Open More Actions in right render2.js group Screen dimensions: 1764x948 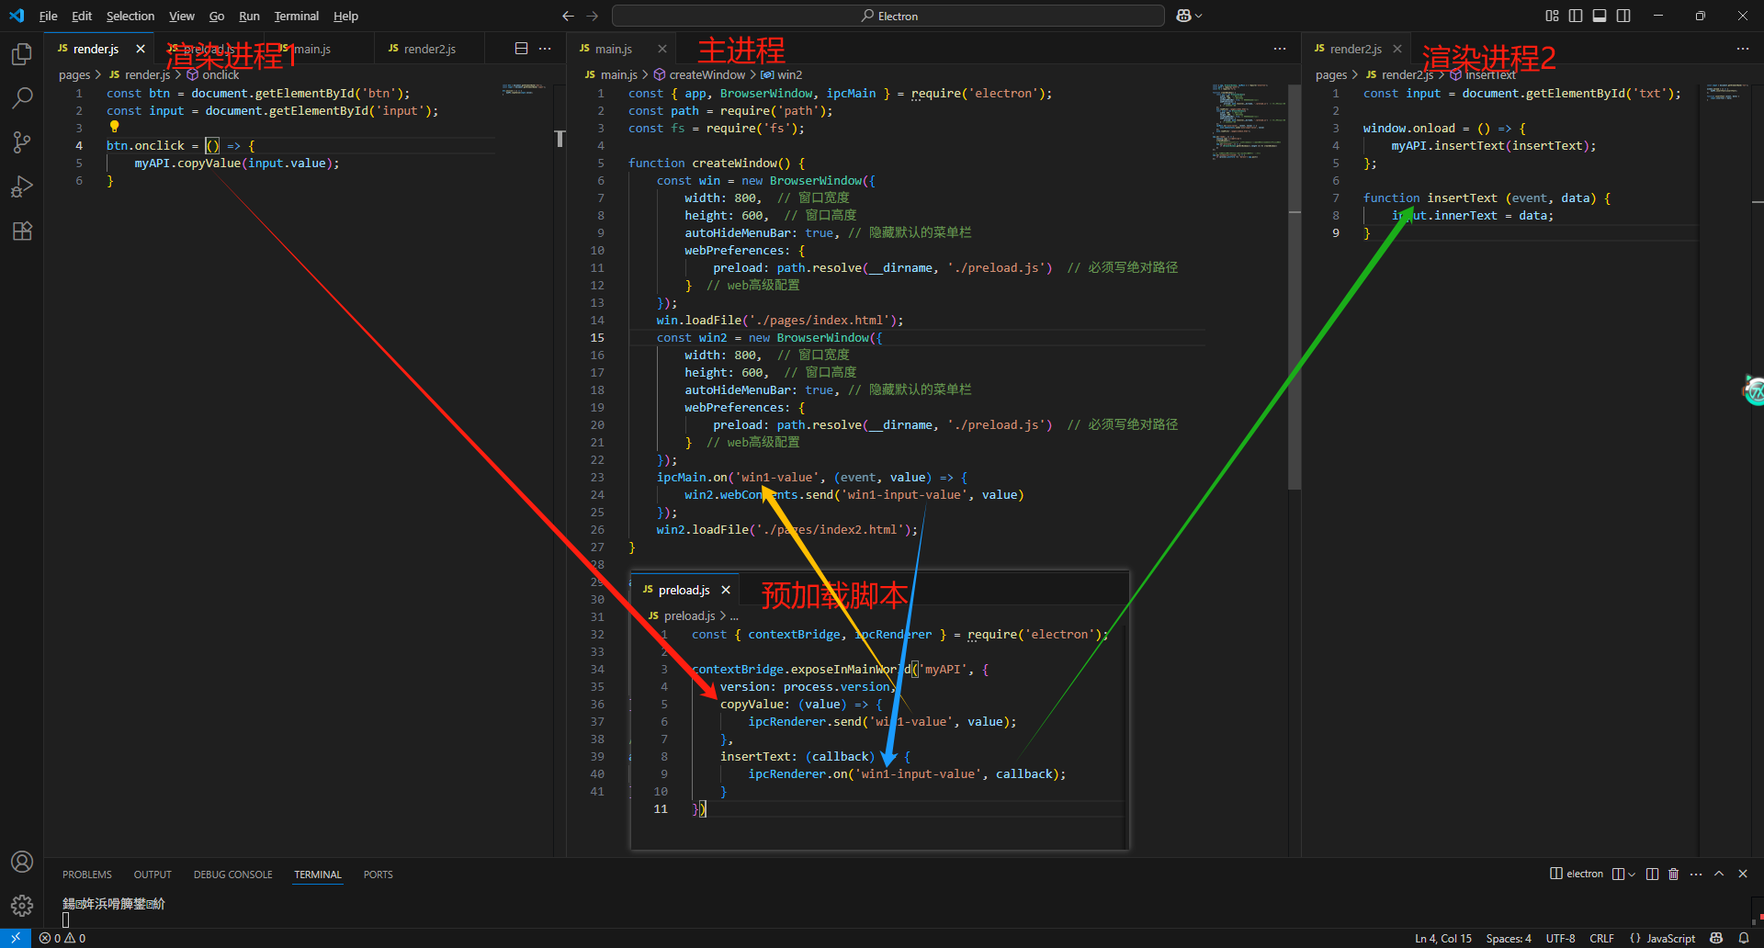click(1743, 49)
